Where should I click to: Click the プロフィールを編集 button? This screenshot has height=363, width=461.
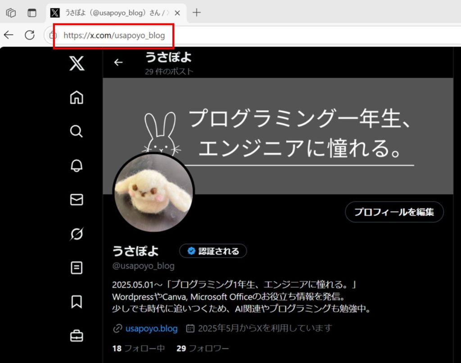click(x=394, y=212)
